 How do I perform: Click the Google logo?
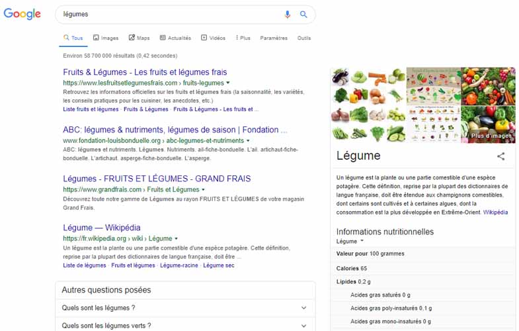22,14
